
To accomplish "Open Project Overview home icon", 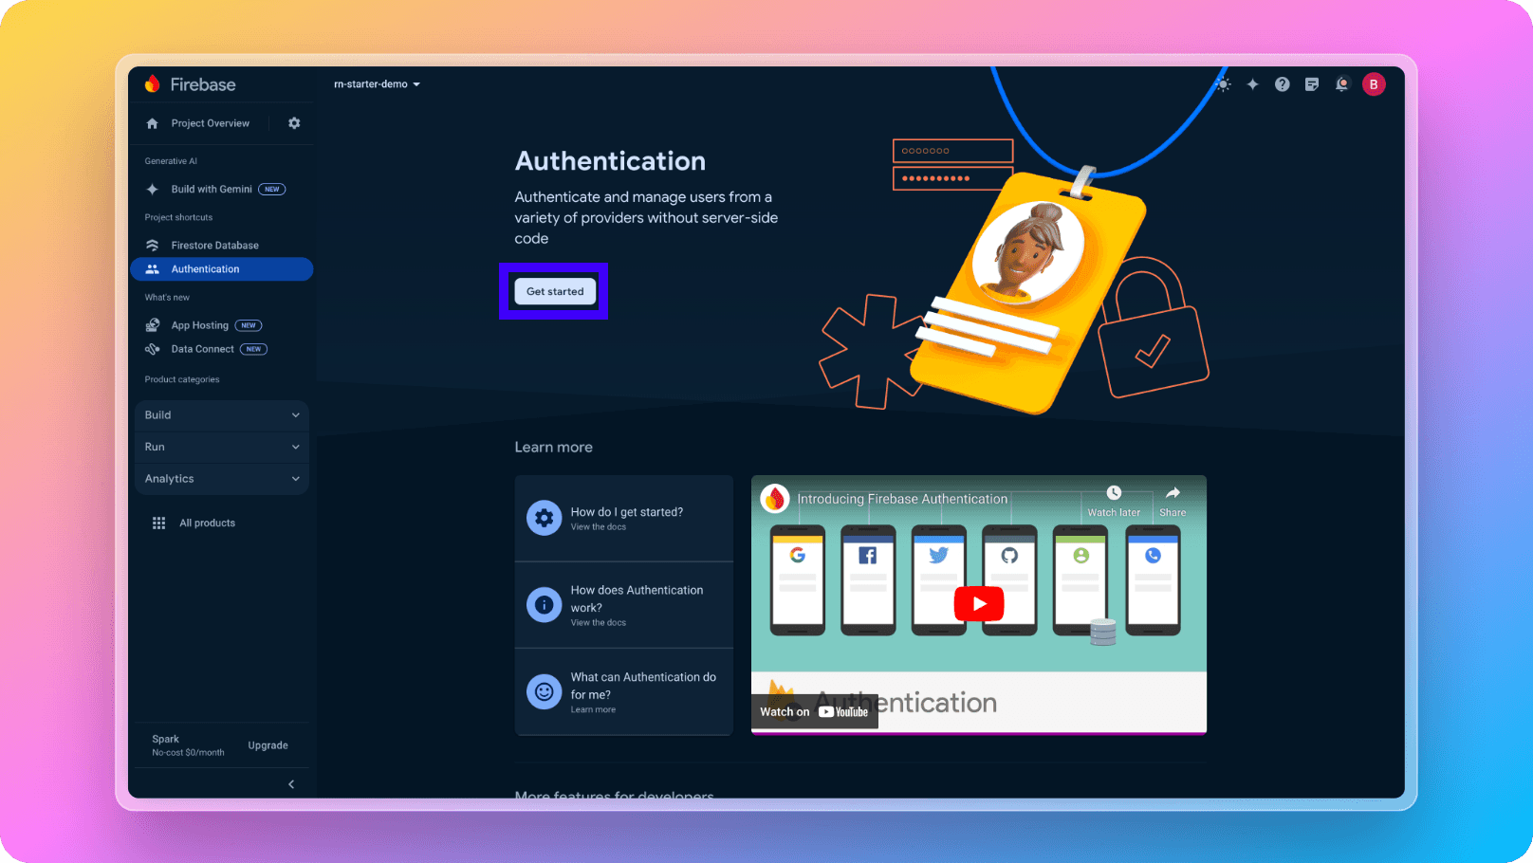I will (152, 123).
